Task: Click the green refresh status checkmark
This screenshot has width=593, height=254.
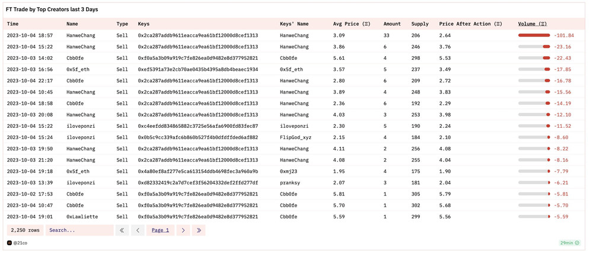Action: 577,243
